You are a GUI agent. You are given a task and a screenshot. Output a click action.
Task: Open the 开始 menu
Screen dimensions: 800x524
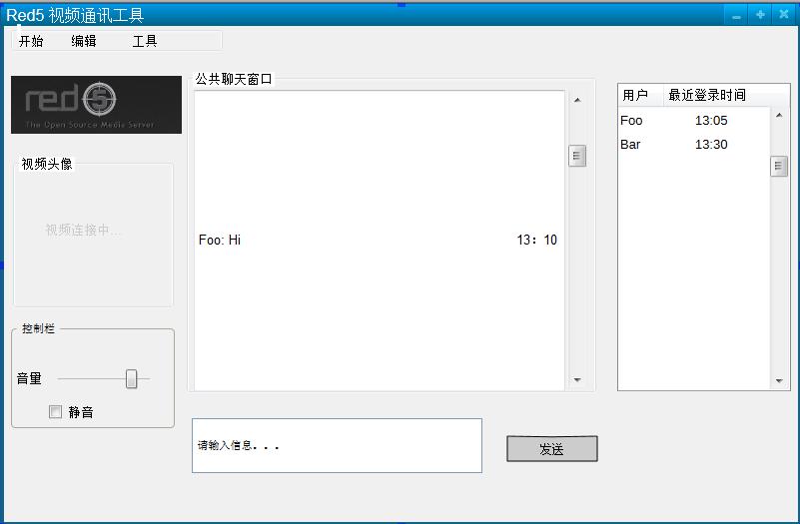click(31, 41)
